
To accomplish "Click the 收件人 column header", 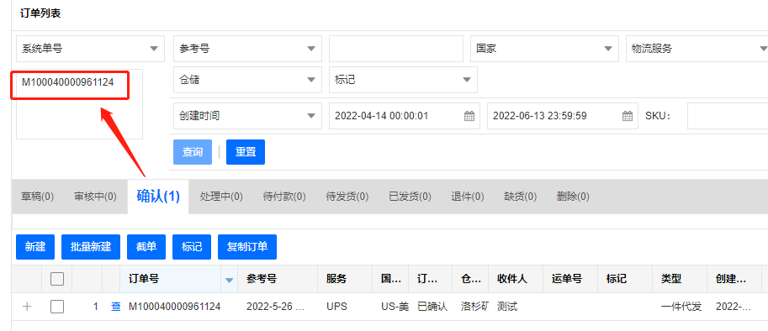I will point(516,279).
